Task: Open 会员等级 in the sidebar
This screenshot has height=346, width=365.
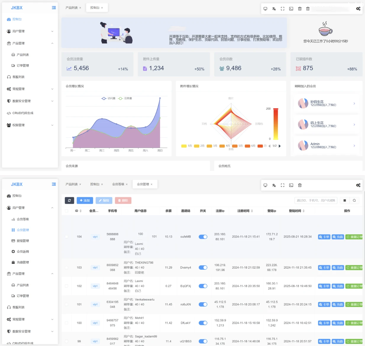Action: (23, 219)
